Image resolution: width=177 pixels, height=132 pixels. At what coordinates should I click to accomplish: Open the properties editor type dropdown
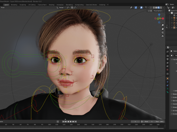point(169,47)
